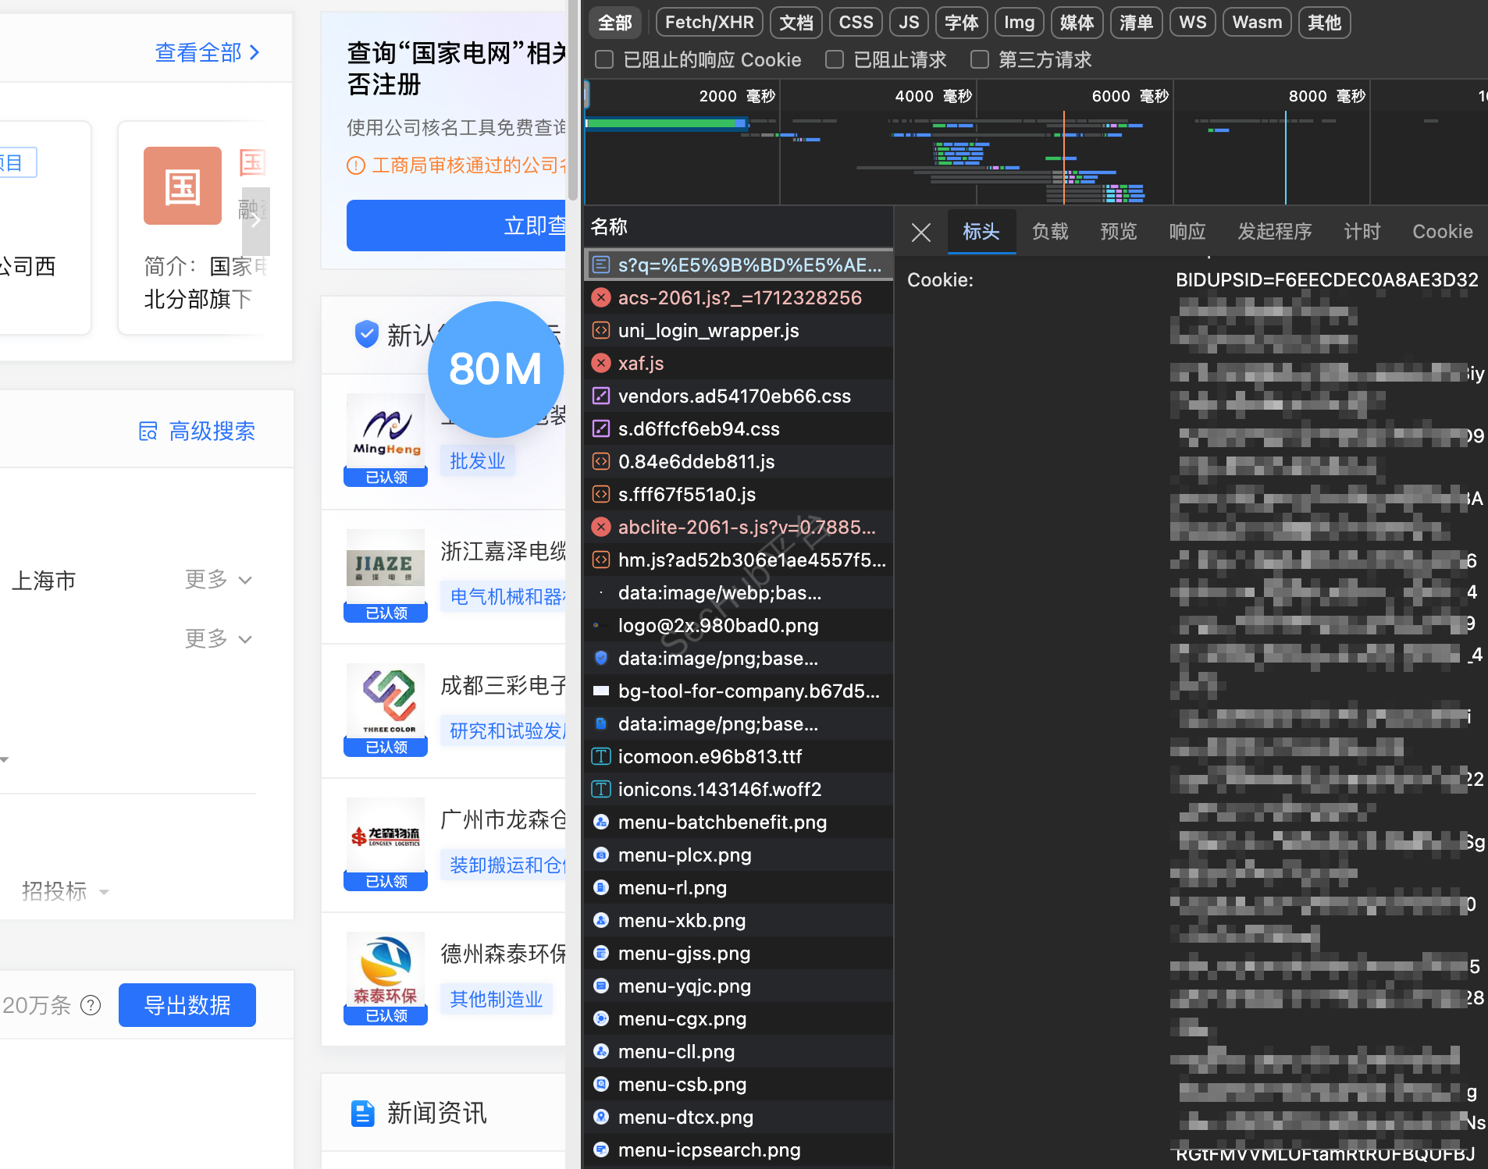Click the blue 80M floating badge
This screenshot has height=1169, width=1488.
[x=495, y=368]
